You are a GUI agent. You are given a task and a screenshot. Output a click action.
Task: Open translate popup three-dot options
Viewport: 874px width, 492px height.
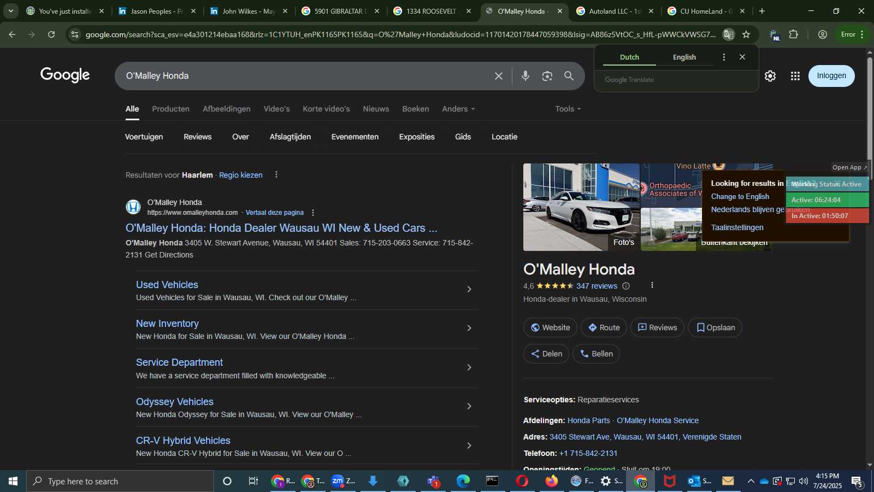pos(724,57)
